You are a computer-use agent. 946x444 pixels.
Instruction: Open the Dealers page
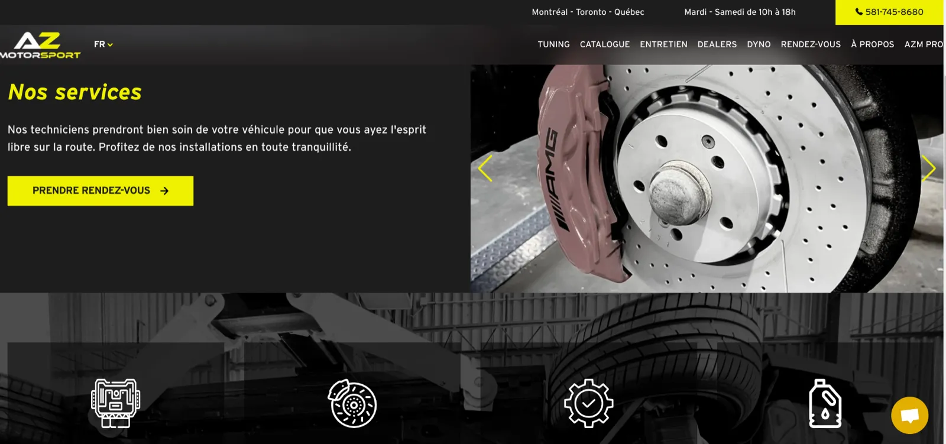coord(717,44)
